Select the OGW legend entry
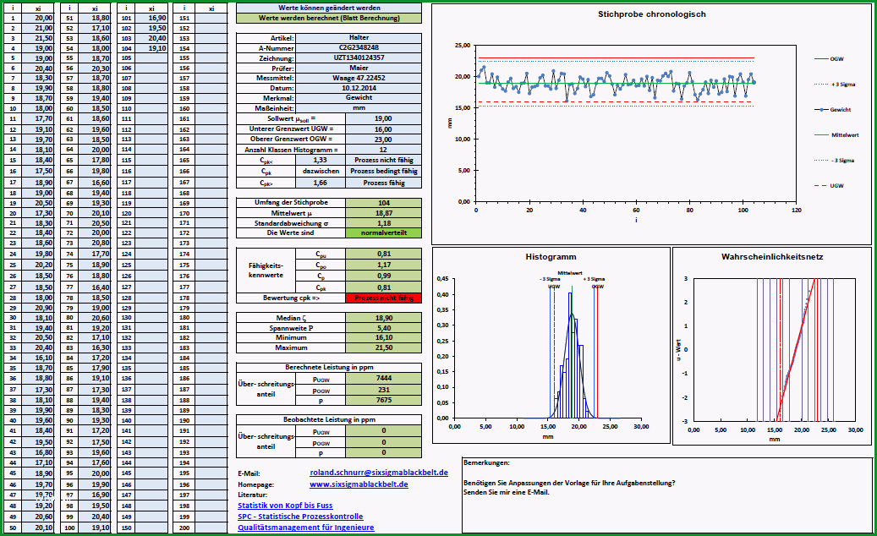This screenshot has width=877, height=536. (830, 58)
